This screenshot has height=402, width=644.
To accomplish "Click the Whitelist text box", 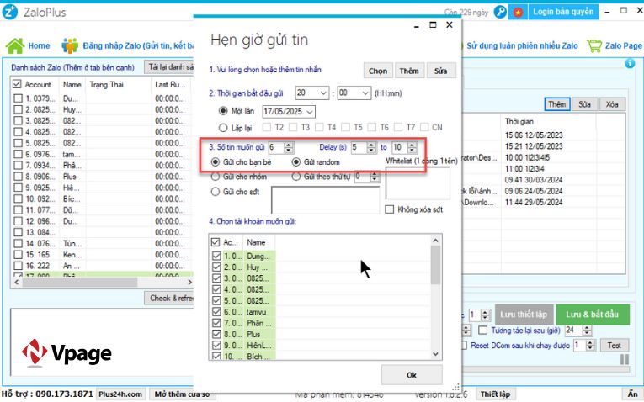I will pyautogui.click(x=418, y=183).
